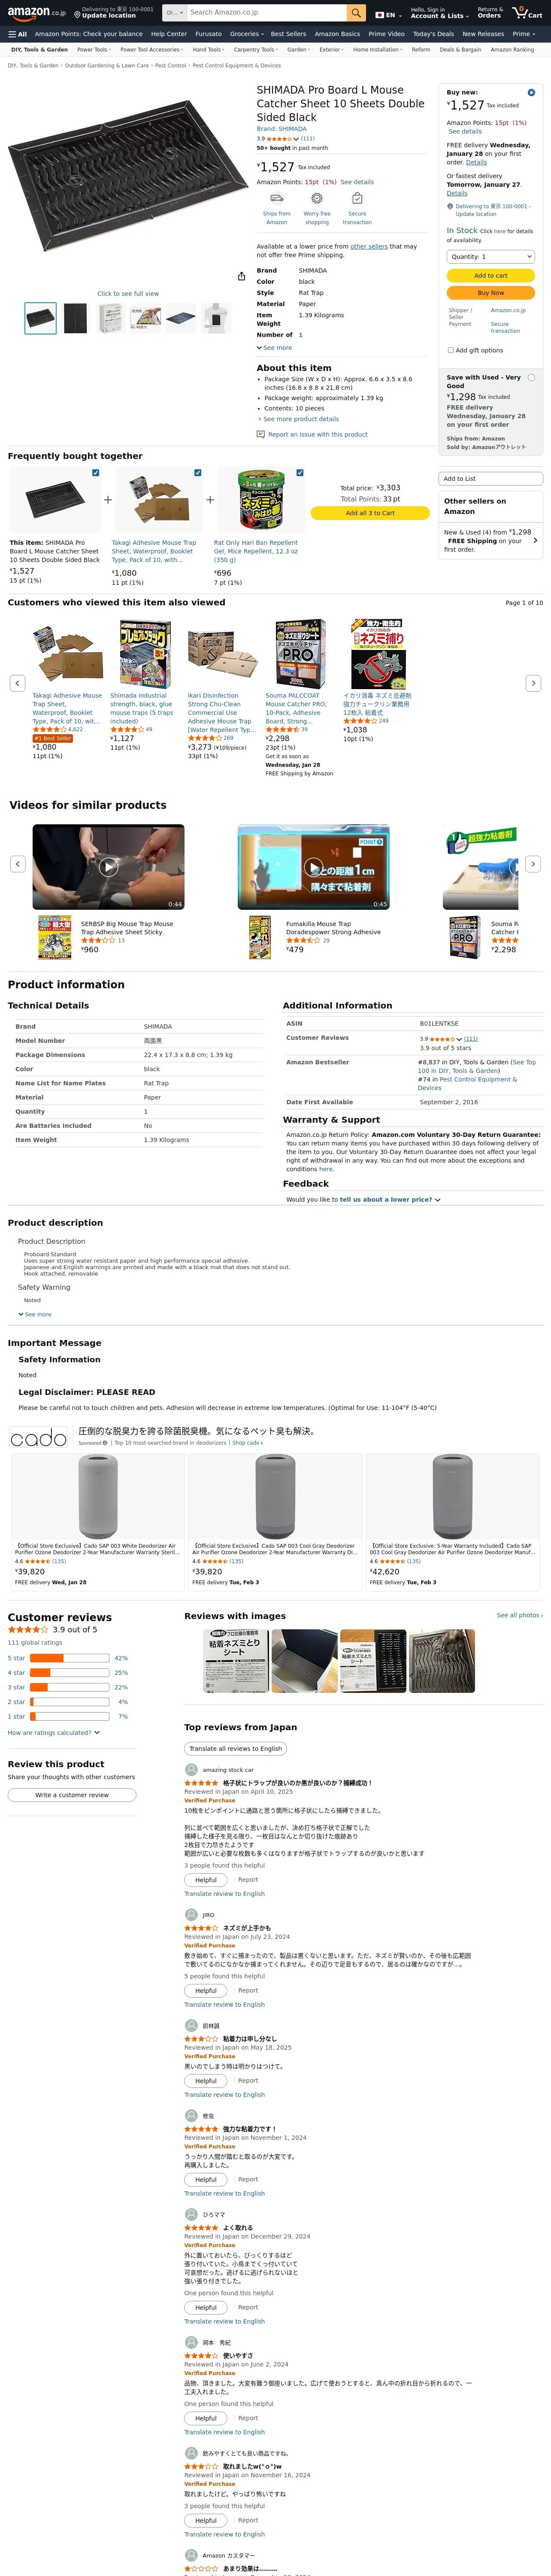551x2576 pixels.
Task: Open the All hamburger menu
Action: (x=17, y=34)
